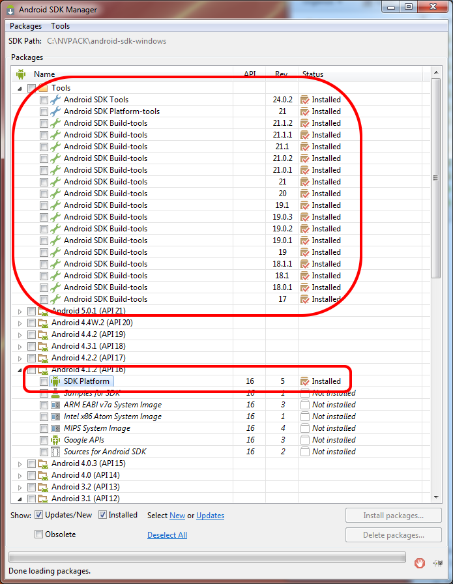Click the Delete packages button
The width and height of the screenshot is (453, 584).
point(394,535)
